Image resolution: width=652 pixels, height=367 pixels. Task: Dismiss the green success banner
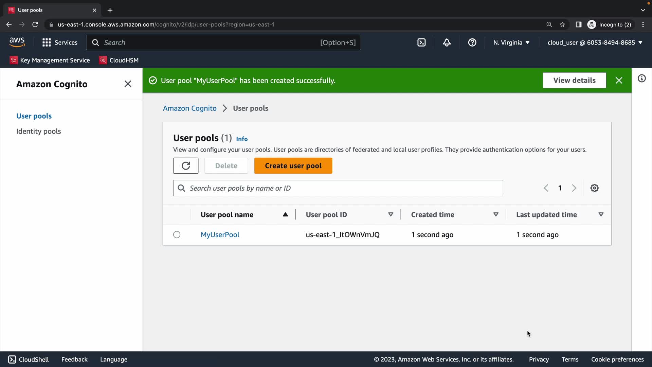click(619, 81)
